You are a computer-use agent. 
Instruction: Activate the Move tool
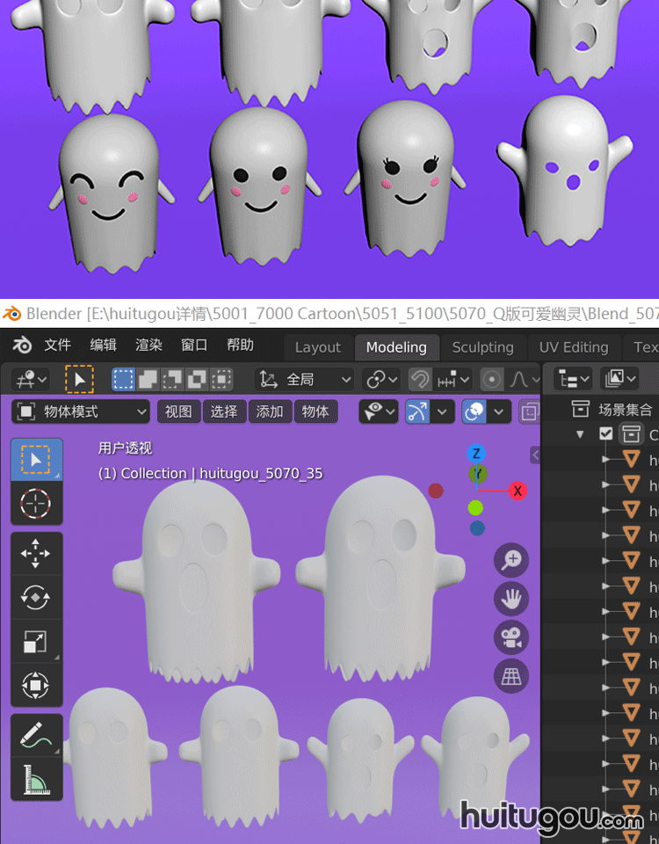click(x=36, y=554)
